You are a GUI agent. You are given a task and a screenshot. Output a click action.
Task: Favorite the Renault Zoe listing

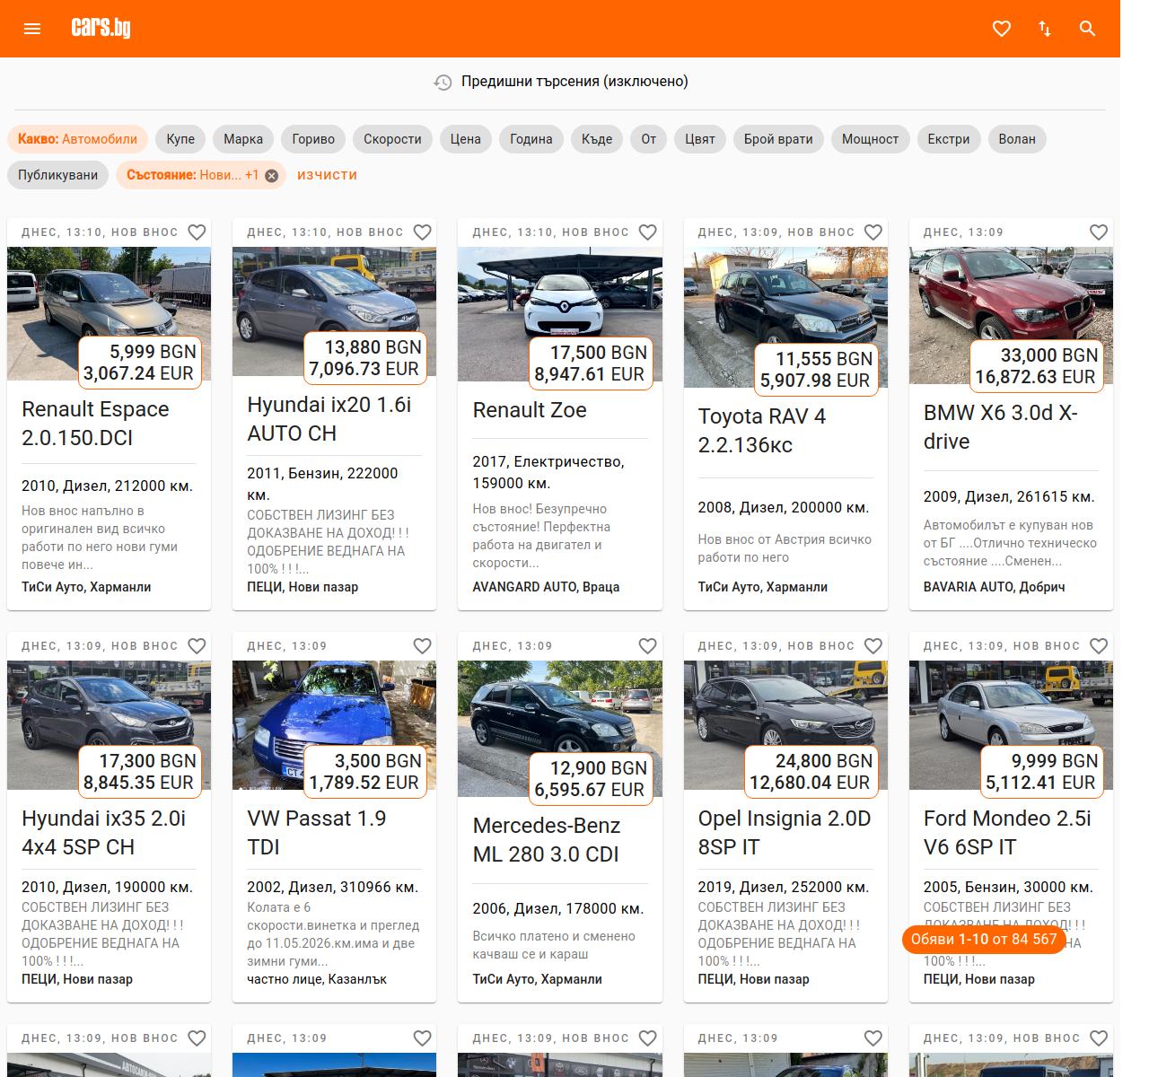pyautogui.click(x=647, y=232)
